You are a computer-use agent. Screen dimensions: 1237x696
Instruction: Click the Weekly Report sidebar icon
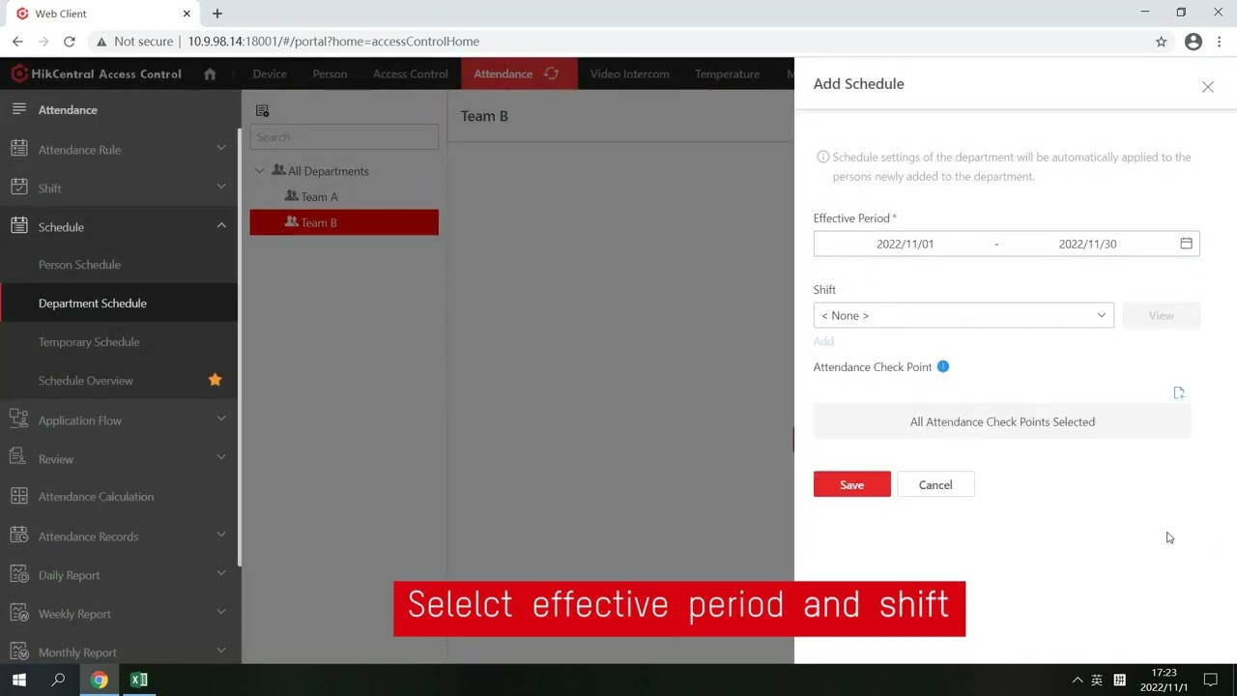point(19,613)
